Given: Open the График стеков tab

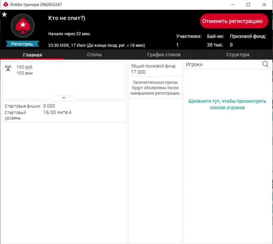Looking at the screenshot, I should coord(163,55).
